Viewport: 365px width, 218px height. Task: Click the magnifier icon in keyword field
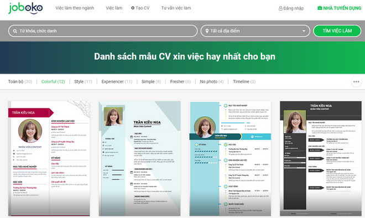(15, 31)
